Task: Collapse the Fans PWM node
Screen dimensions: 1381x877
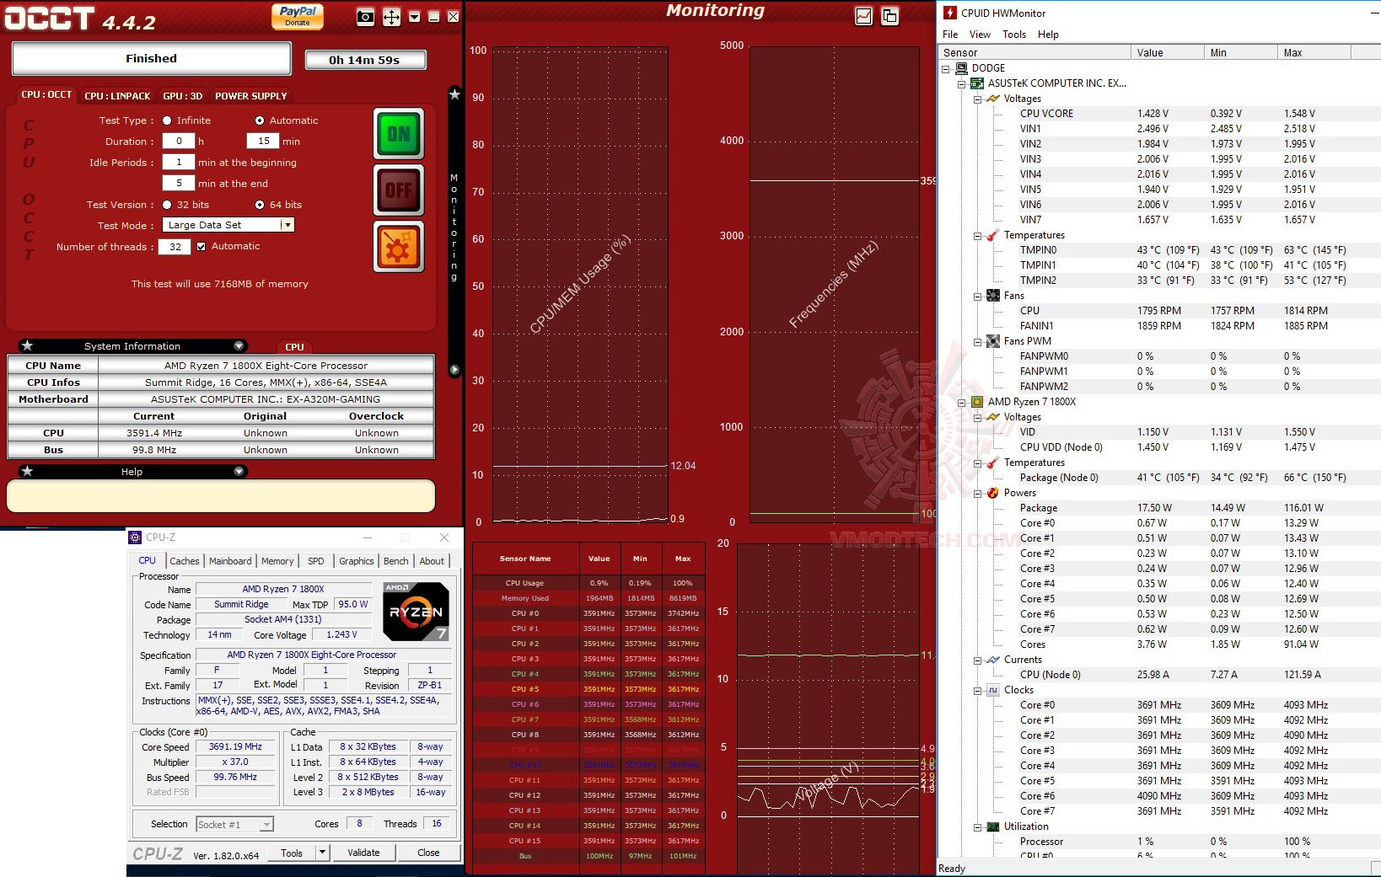Action: (x=977, y=342)
